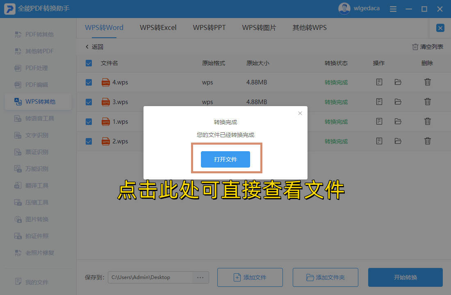The width and height of the screenshot is (451, 295).
Task: Click the 添加文件 button
Action: 250,277
